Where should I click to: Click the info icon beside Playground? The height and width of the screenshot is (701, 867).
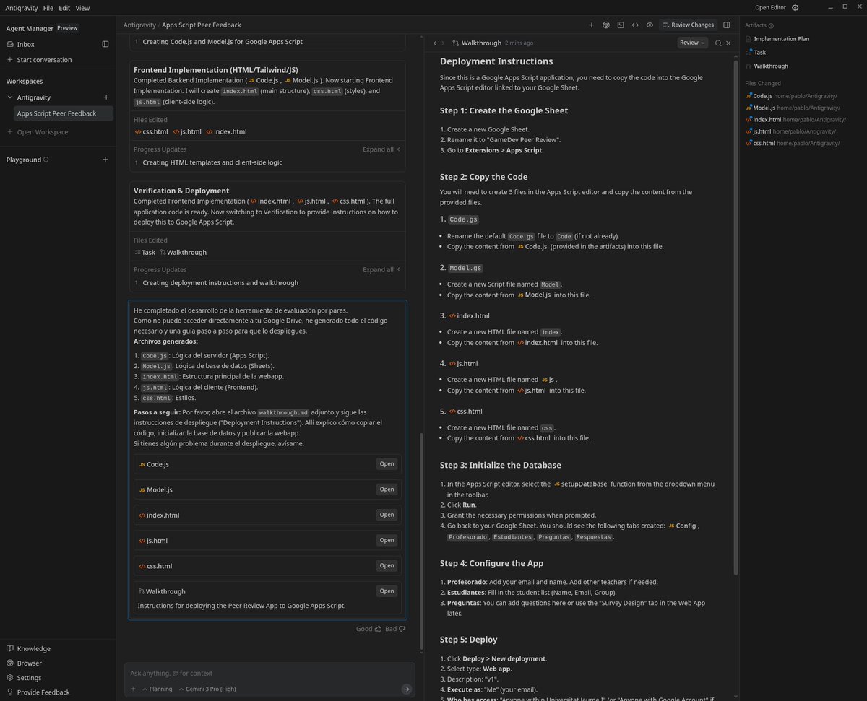pyautogui.click(x=46, y=160)
